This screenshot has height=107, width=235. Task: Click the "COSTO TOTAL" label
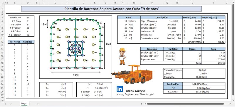[x=194, y=42]
